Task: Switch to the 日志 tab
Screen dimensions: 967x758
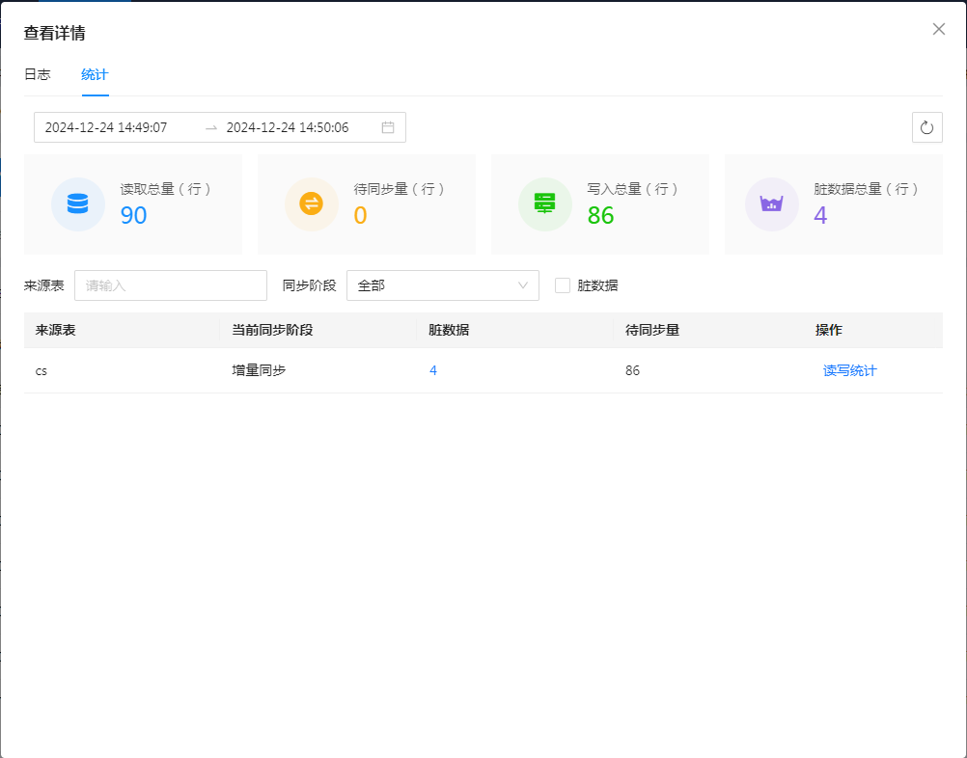Action: tap(38, 74)
